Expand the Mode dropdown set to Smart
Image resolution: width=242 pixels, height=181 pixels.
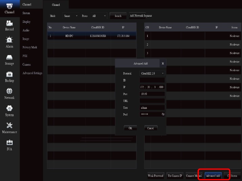pos(70,16)
